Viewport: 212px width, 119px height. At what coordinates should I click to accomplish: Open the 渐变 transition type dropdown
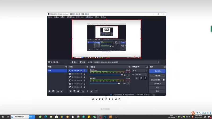tap(140, 71)
